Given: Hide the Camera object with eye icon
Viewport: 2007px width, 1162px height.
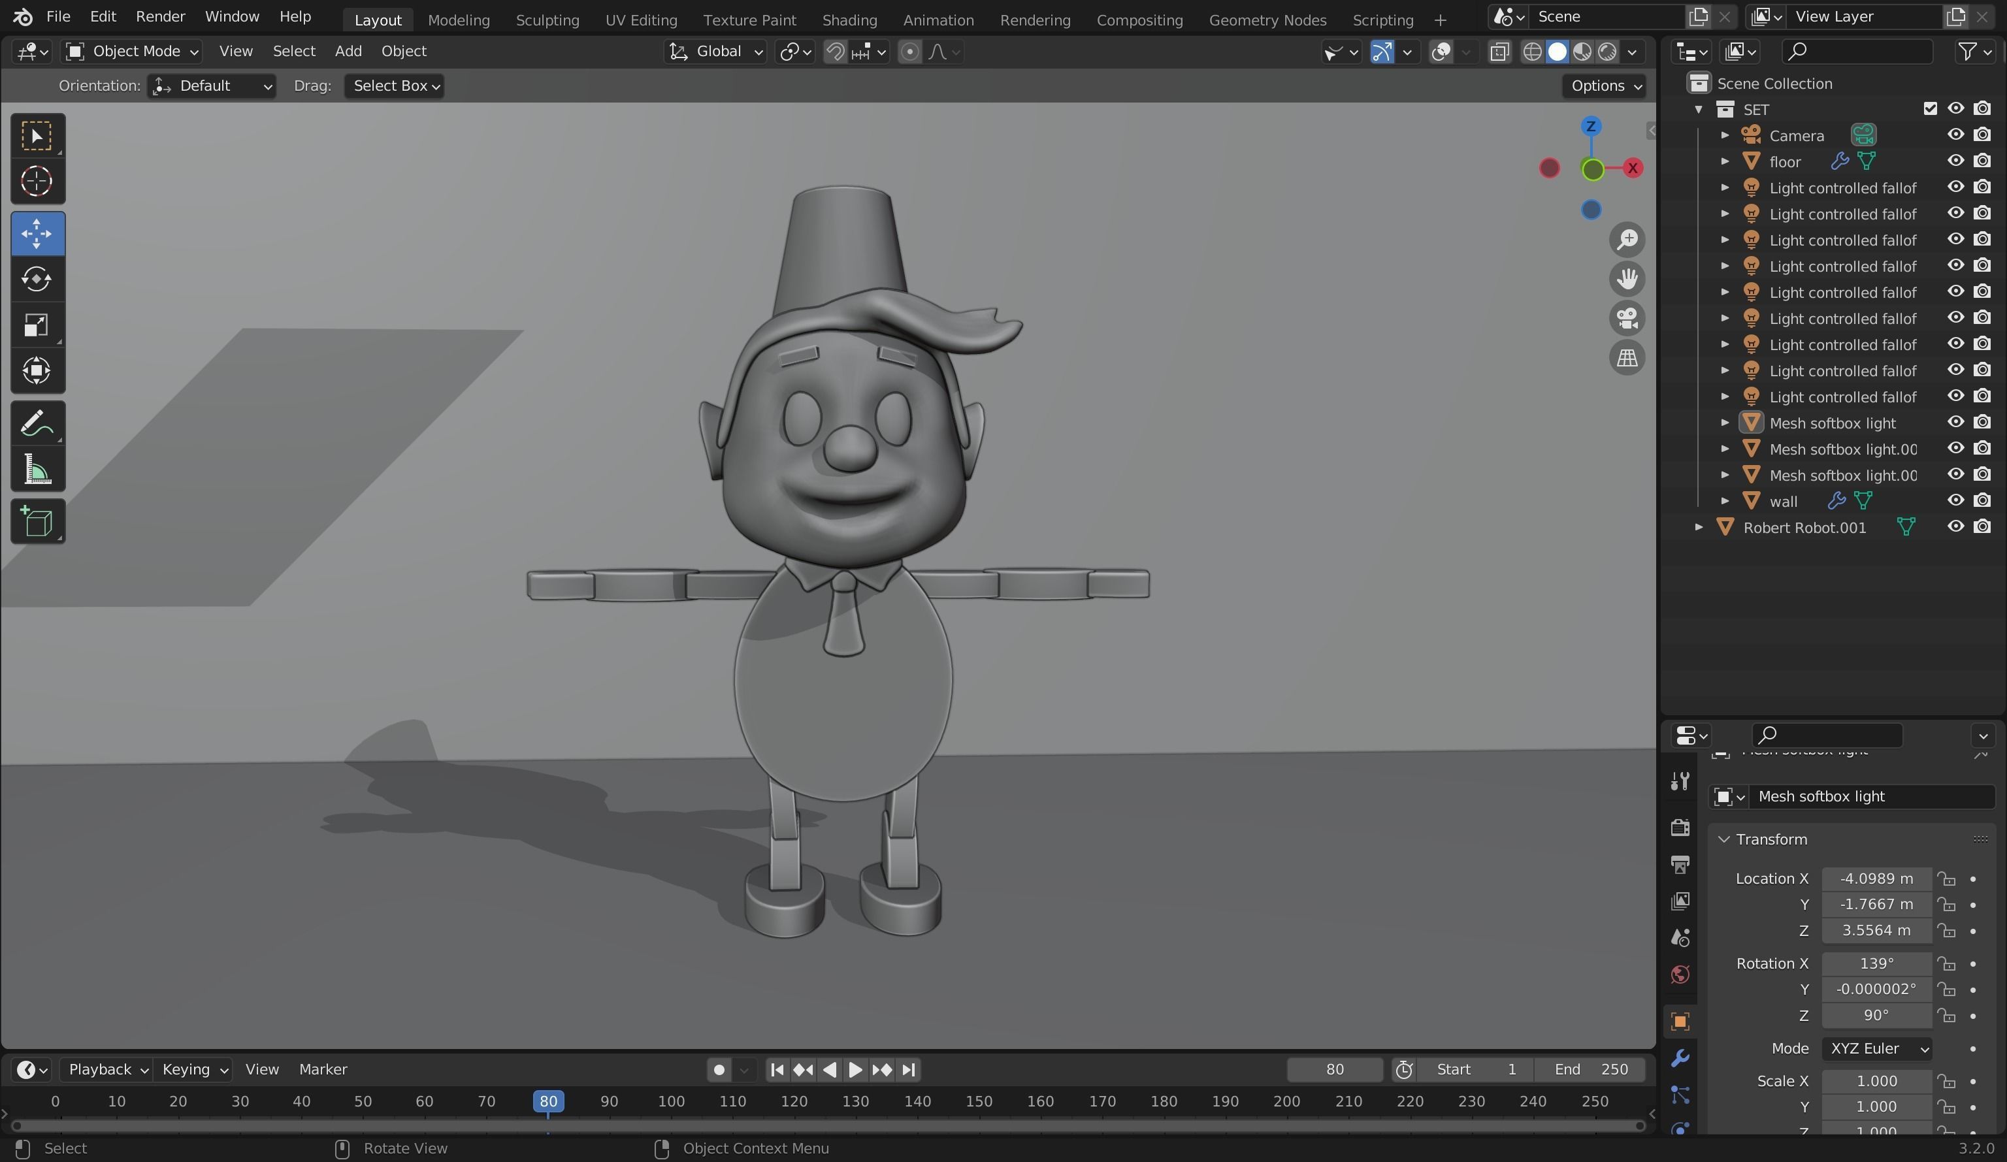Looking at the screenshot, I should [1955, 135].
